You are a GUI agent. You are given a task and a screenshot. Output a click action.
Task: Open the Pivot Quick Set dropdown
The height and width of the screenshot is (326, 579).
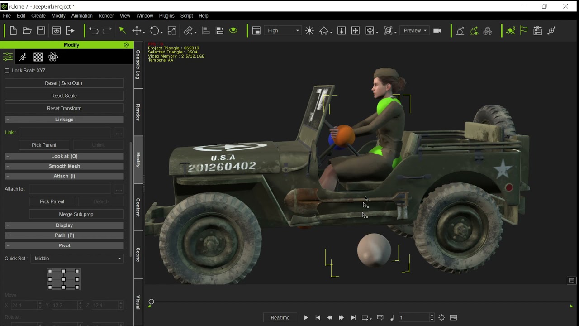[x=77, y=259]
